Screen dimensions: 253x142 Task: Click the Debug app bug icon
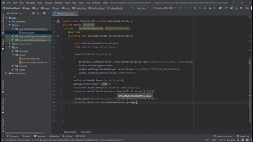tap(195, 8)
